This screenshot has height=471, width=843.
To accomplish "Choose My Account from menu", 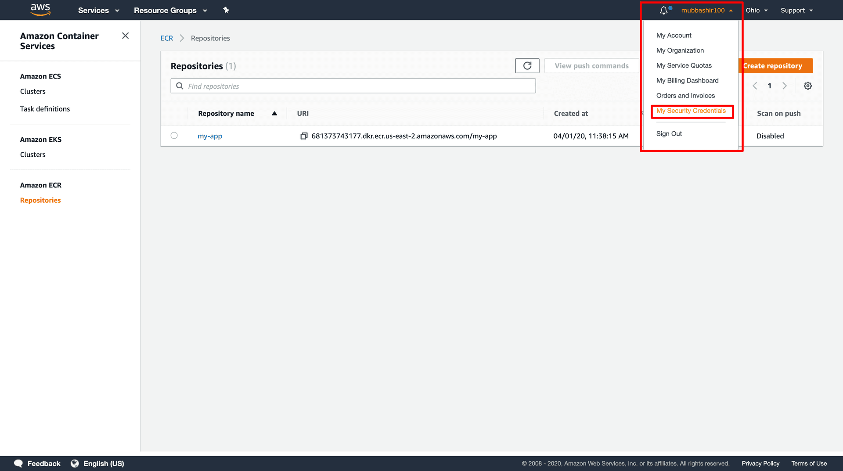I will click(674, 36).
